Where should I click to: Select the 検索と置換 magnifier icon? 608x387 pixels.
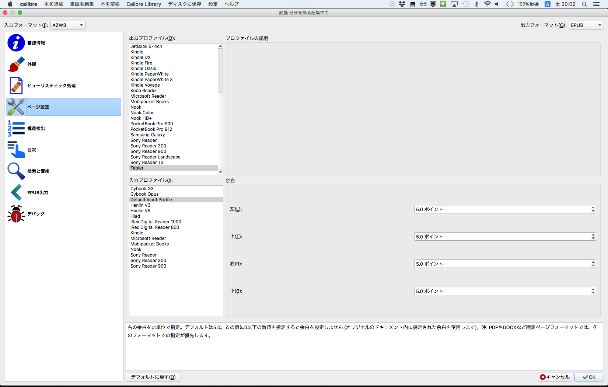[16, 171]
